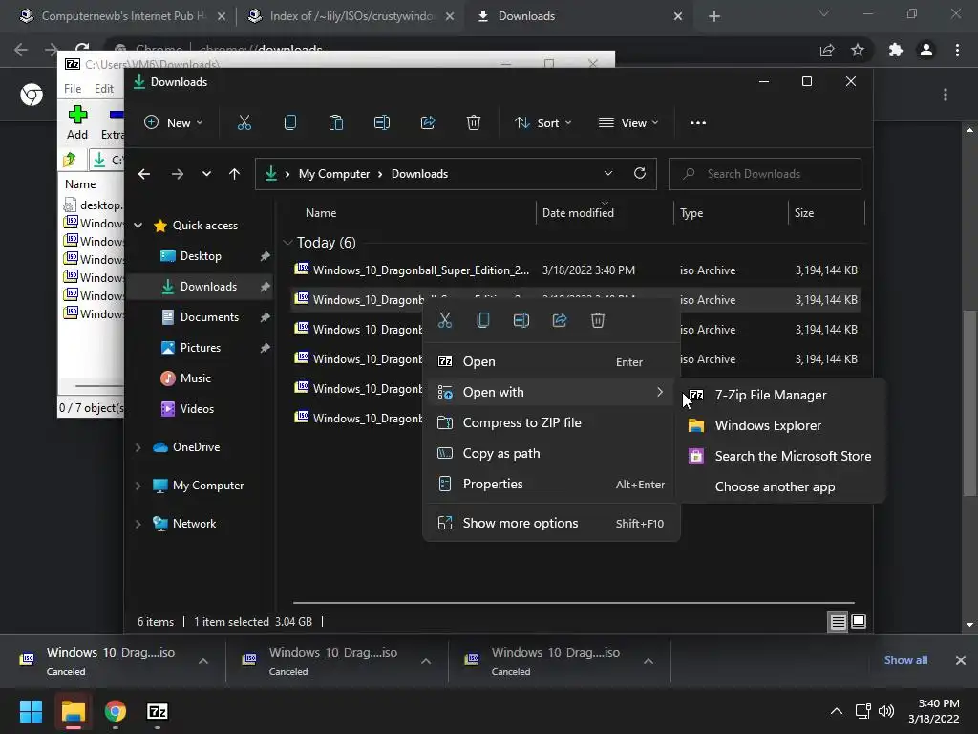The height and width of the screenshot is (734, 978).
Task: Expand Network in navigation pane
Action: [138, 524]
